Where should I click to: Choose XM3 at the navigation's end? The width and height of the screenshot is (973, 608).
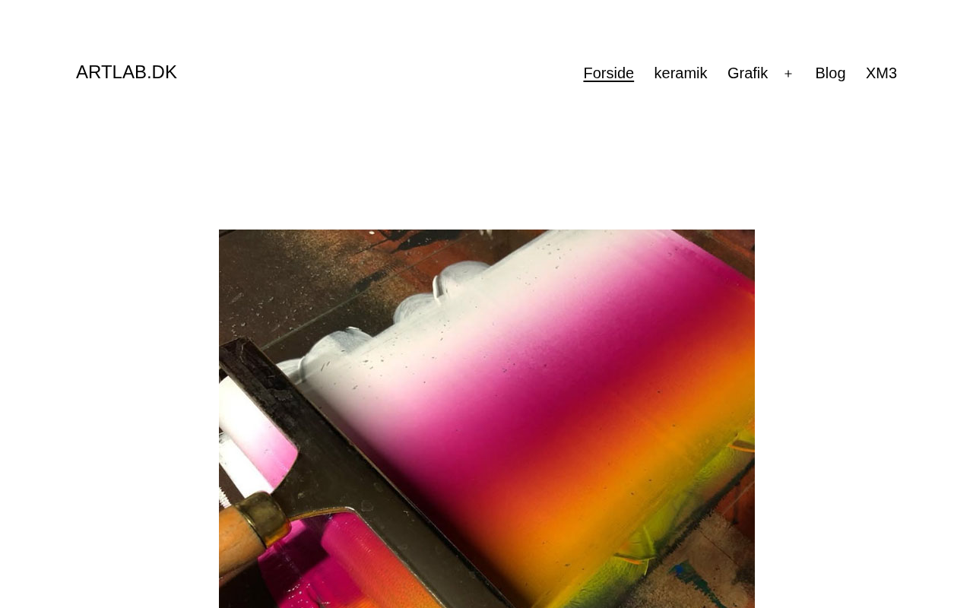[x=881, y=73]
